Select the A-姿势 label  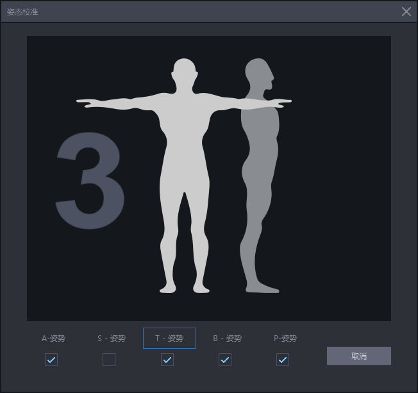(54, 338)
